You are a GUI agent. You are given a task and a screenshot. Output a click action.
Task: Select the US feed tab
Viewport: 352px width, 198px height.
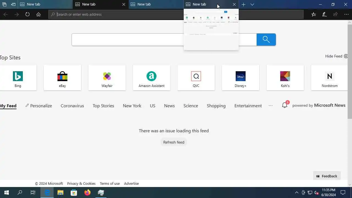153,106
